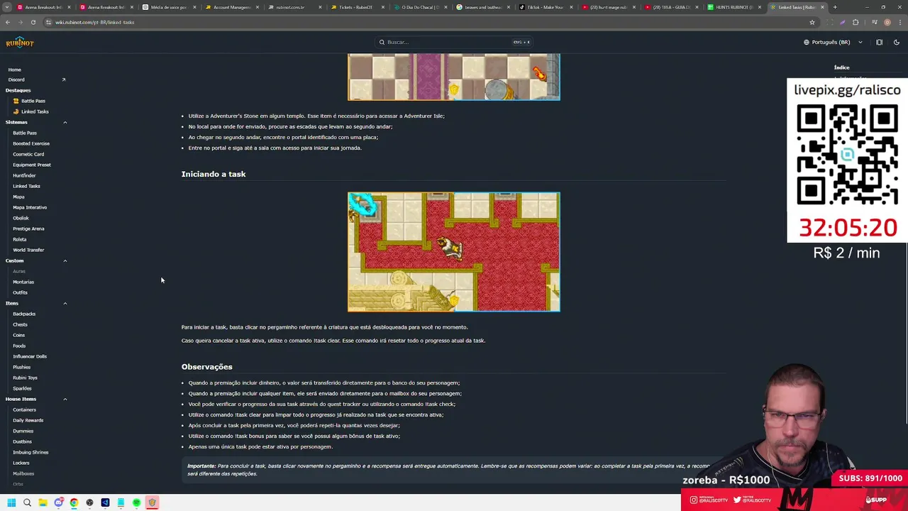Open Visual Studio Code from the taskbar
908x511 pixels.
(x=105, y=502)
